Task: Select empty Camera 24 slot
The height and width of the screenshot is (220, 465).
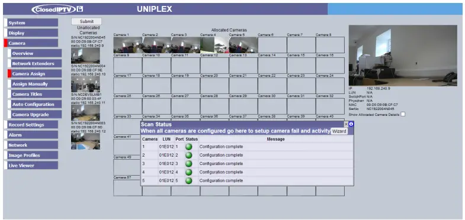Action: tap(330, 86)
